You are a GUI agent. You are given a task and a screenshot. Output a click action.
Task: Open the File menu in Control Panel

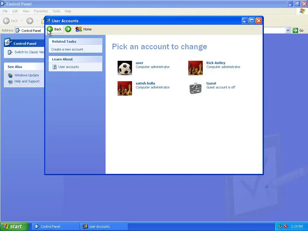pos(5,11)
